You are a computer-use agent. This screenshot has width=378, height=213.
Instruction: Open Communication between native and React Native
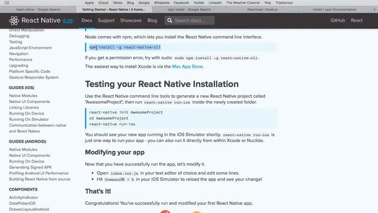38,128
